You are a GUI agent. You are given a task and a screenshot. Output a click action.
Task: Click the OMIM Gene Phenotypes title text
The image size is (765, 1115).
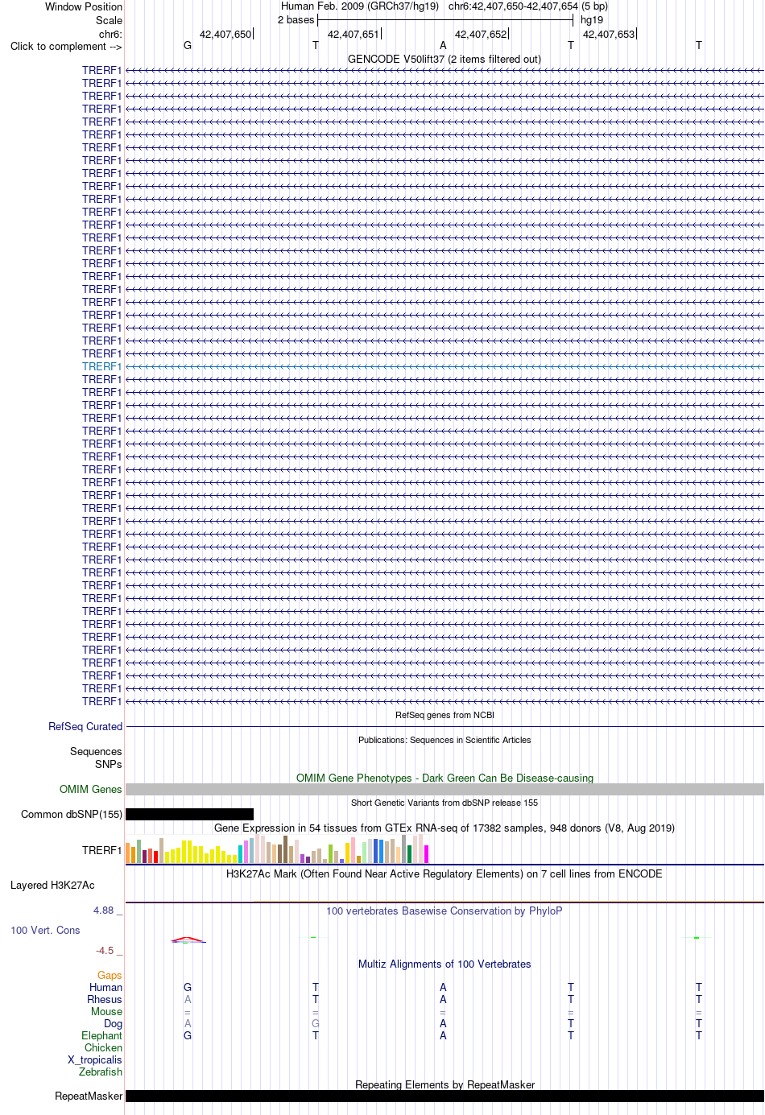click(x=445, y=778)
